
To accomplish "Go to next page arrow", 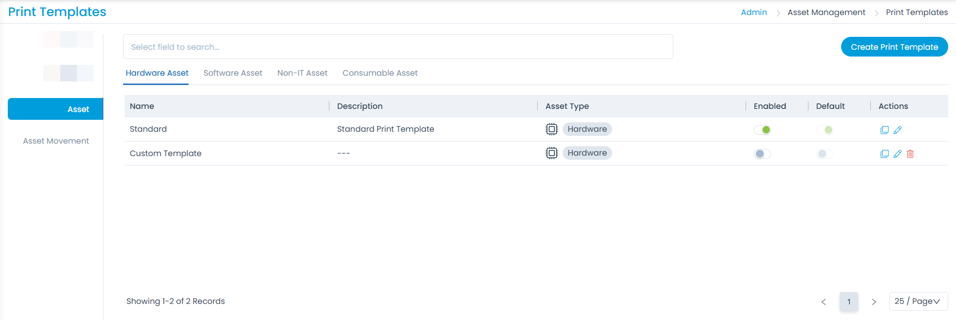I will (x=874, y=302).
